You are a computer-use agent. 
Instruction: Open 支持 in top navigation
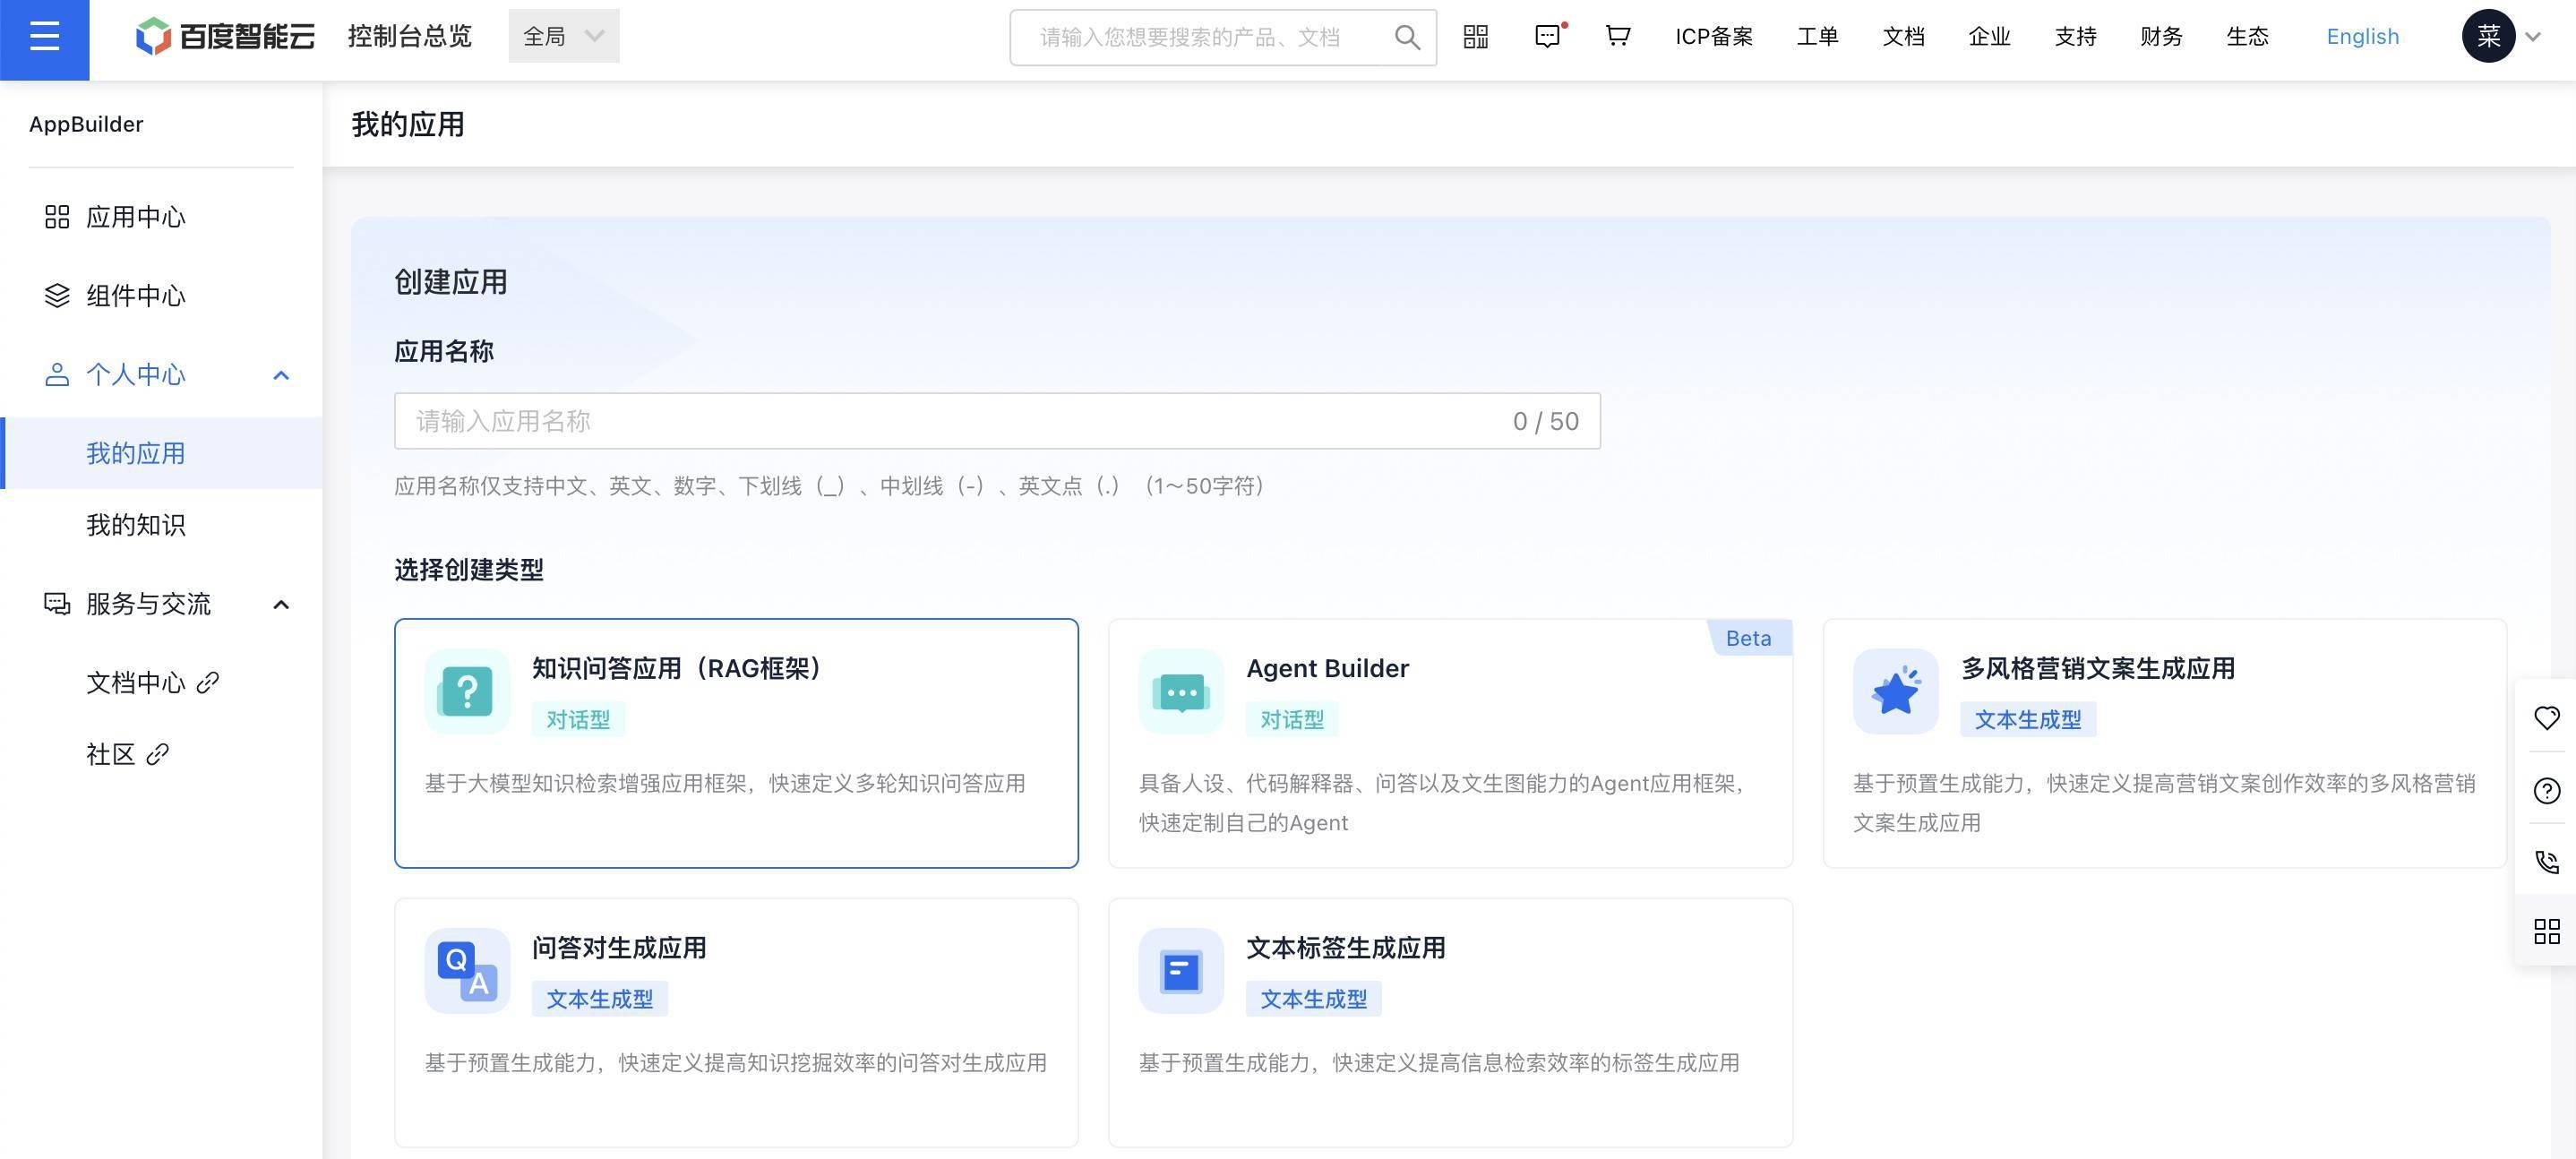[2075, 37]
